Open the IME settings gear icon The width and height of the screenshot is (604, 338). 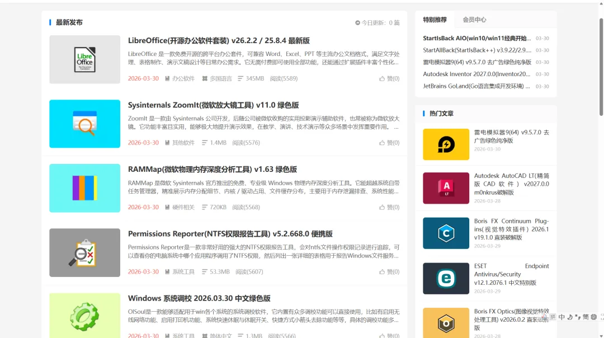tap(593, 317)
